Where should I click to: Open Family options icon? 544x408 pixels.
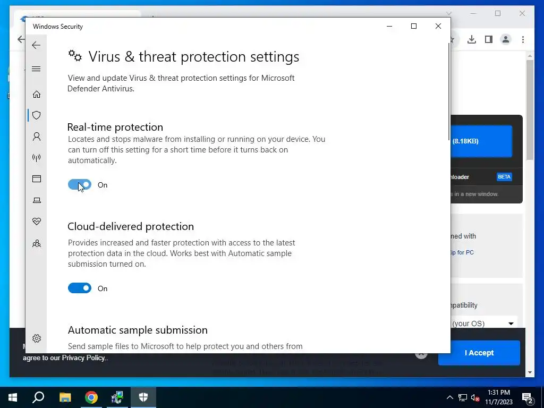click(37, 243)
